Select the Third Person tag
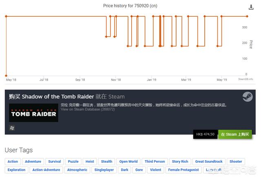261x179 pixels. click(155, 161)
